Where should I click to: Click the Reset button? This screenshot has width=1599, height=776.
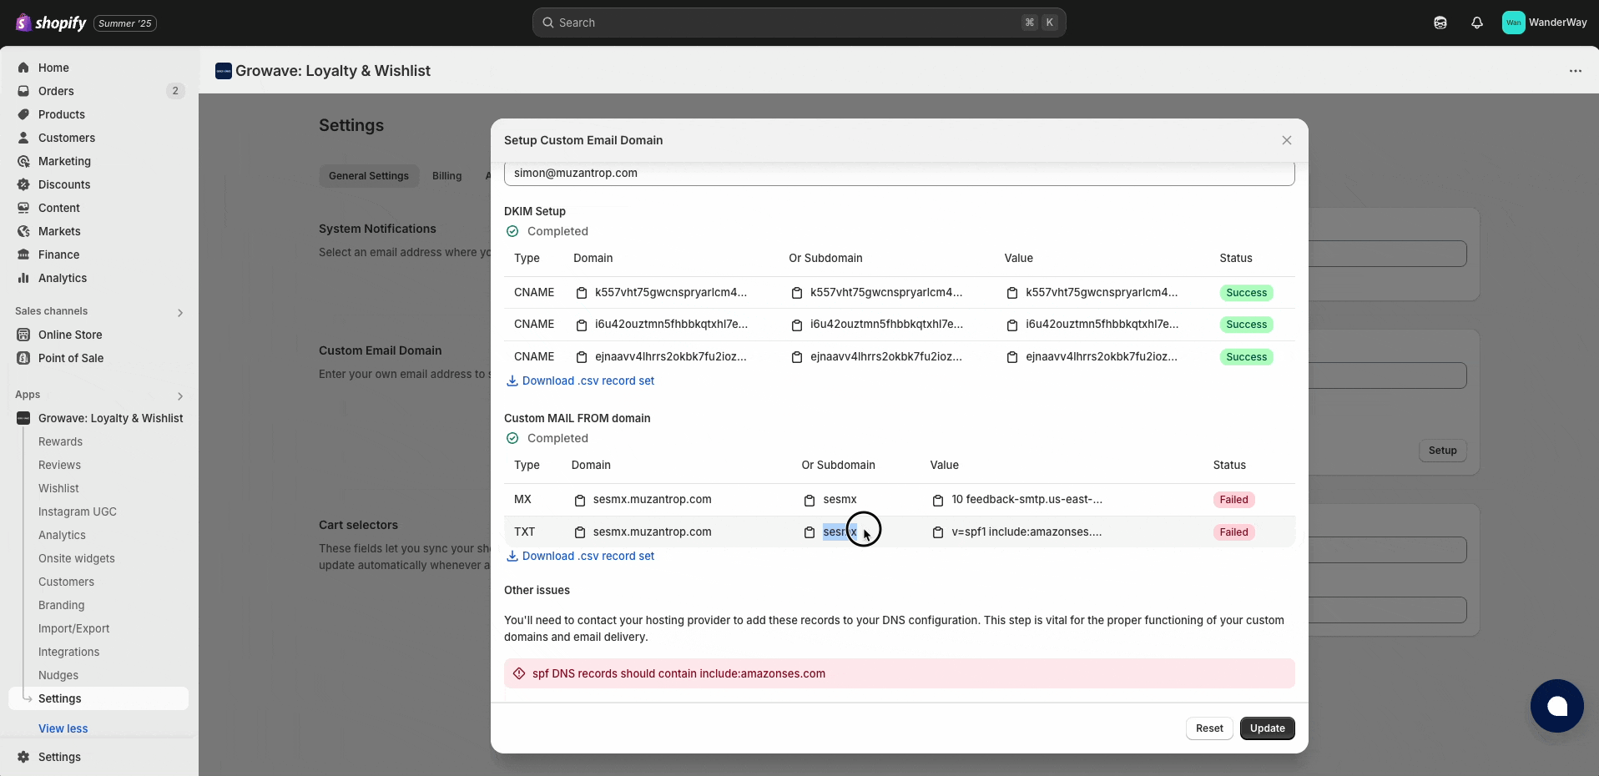[1209, 728]
